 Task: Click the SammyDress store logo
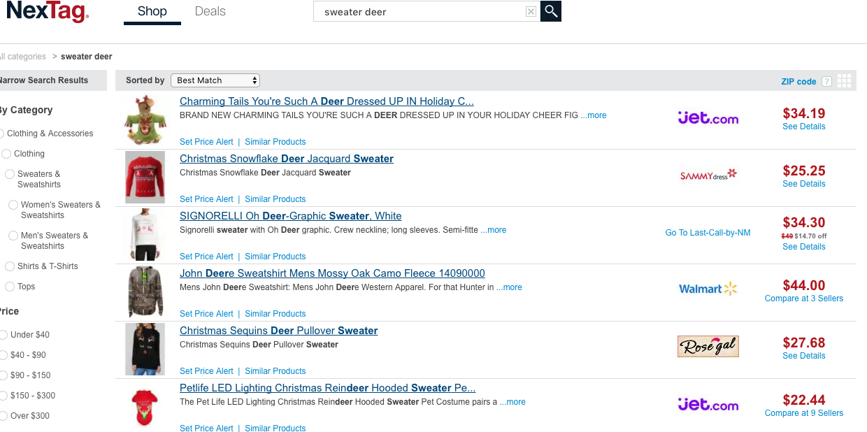pos(708,175)
